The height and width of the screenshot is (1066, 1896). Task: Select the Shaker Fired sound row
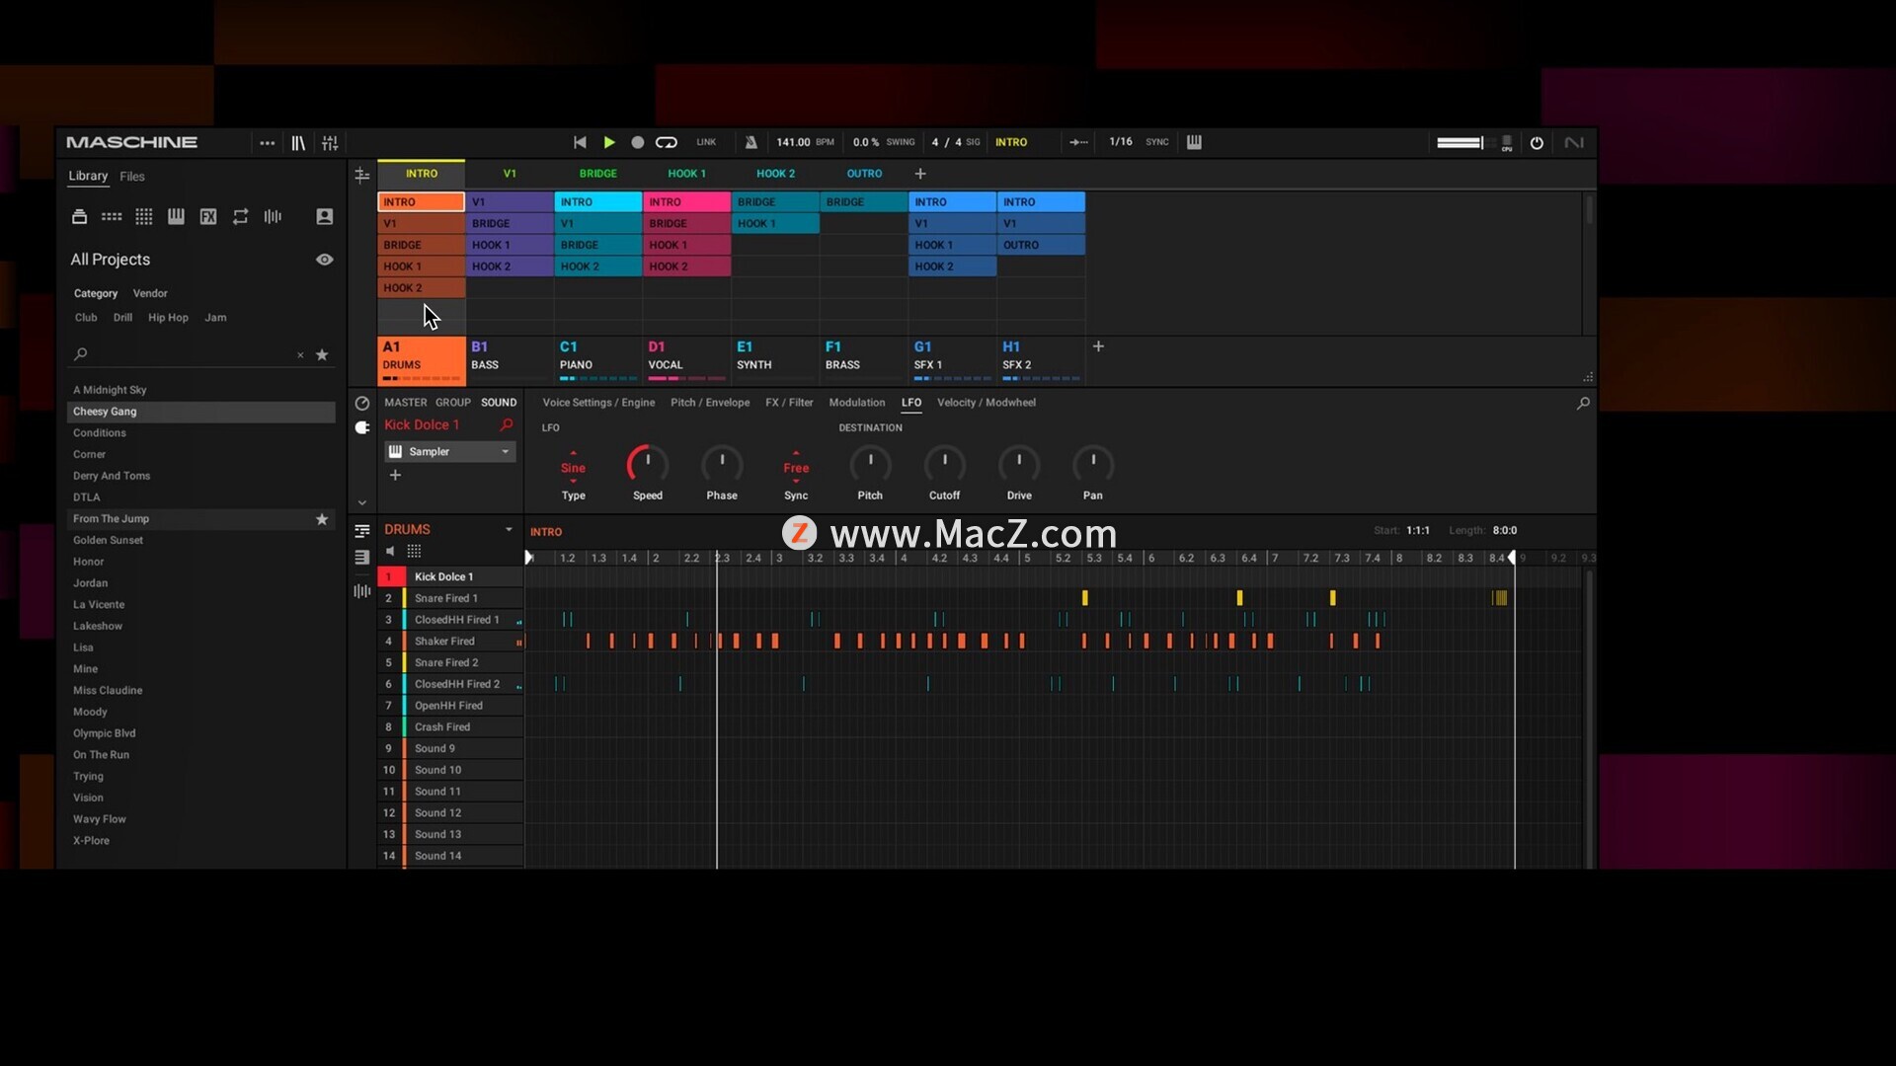coord(450,642)
